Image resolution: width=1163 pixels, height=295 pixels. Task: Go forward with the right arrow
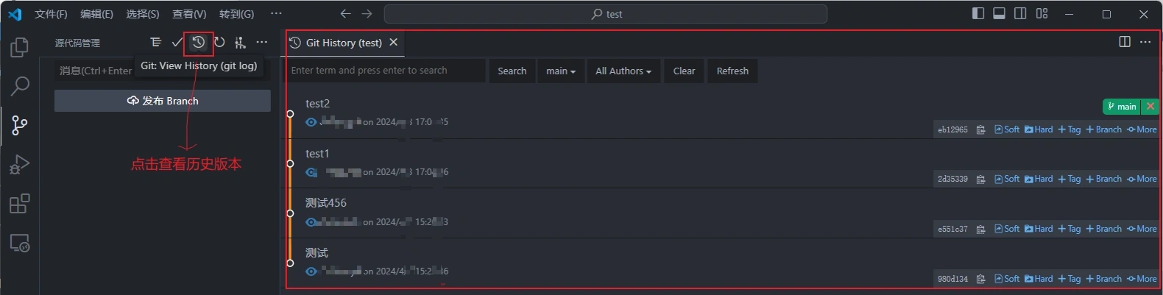[367, 14]
